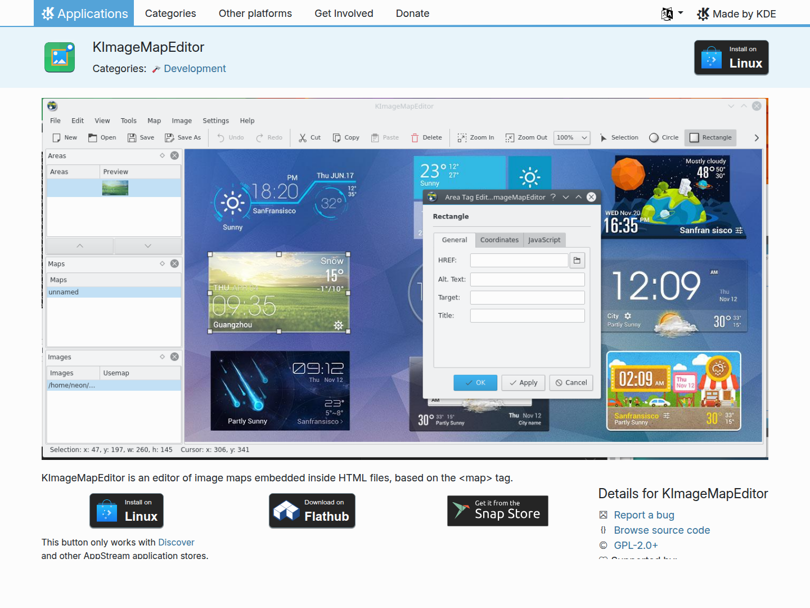The image size is (810, 608).
Task: Click the HREF input field
Action: tap(519, 260)
